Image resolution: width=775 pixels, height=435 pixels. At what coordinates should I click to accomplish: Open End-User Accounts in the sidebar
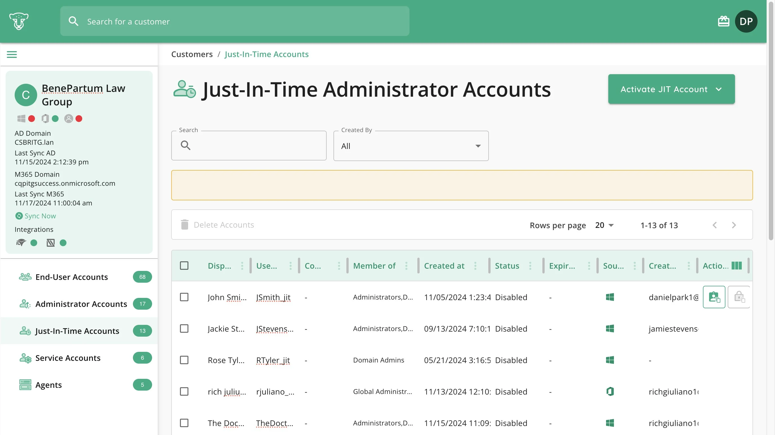point(79,277)
